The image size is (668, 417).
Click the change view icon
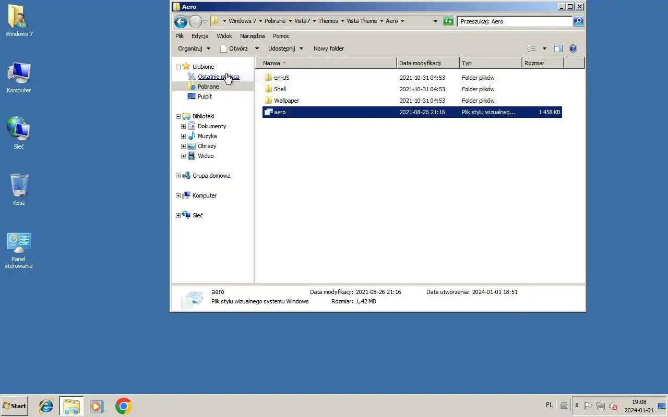(532, 48)
